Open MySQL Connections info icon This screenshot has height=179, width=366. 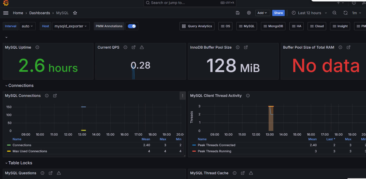coord(47,96)
